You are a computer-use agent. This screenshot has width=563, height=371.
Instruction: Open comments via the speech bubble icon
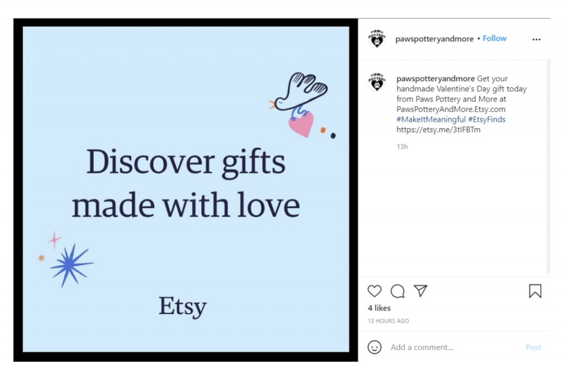(x=398, y=291)
